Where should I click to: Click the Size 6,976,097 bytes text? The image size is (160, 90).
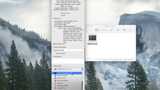coord(70,3)
